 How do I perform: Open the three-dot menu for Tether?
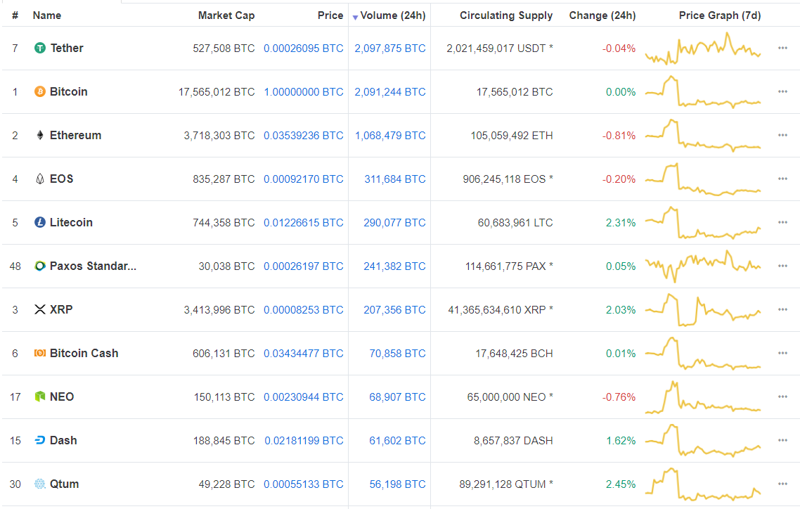(782, 48)
